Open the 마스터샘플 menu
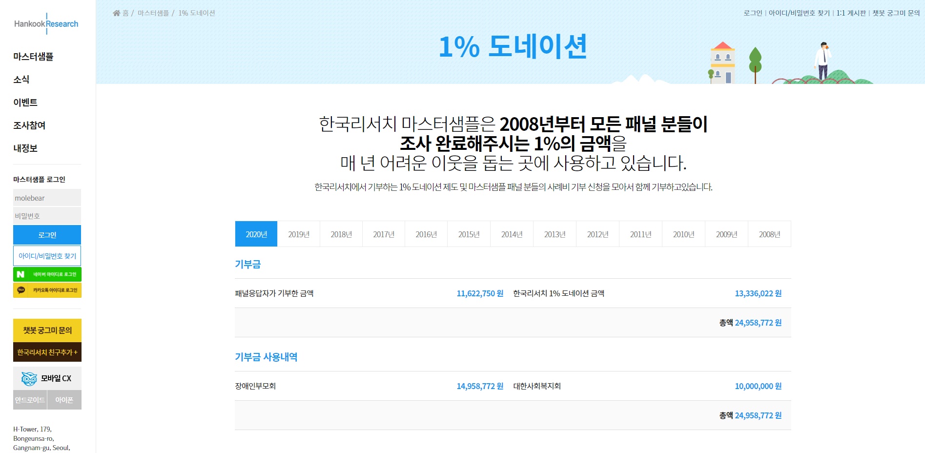This screenshot has height=453, width=925. [x=33, y=57]
